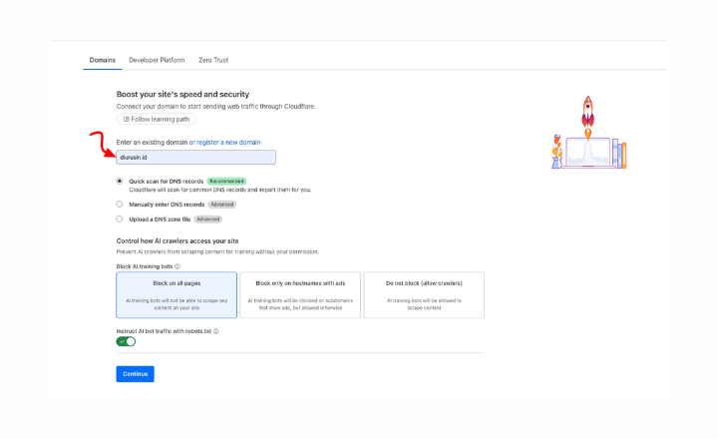Screen dimensions: 718x439
Task: Click the rocket launch illustration
Action: tap(588, 133)
